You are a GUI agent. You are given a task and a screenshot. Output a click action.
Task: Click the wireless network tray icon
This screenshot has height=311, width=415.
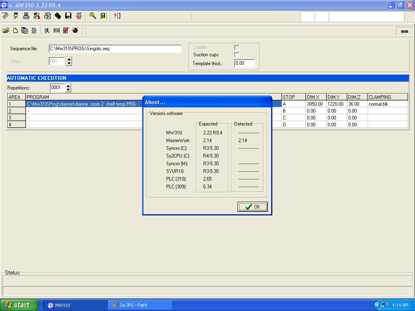(x=385, y=305)
